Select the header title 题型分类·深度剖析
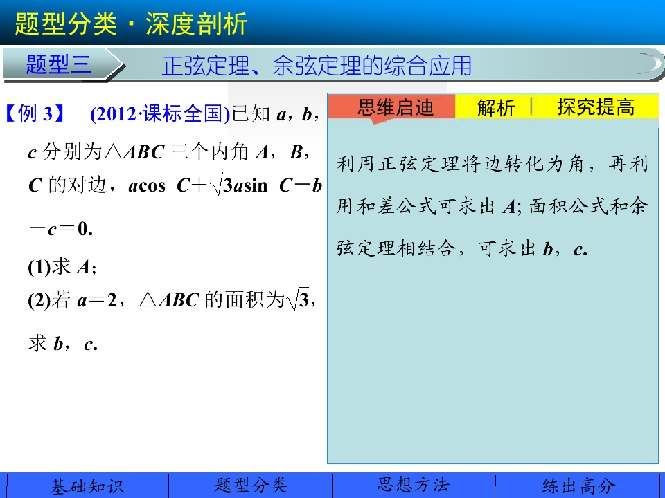The width and height of the screenshot is (665, 498). click(x=131, y=24)
